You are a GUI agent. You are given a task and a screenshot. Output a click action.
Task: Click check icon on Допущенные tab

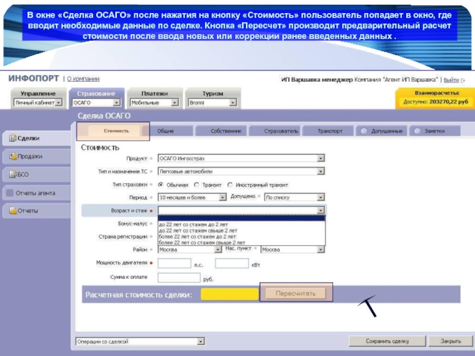coord(364,131)
